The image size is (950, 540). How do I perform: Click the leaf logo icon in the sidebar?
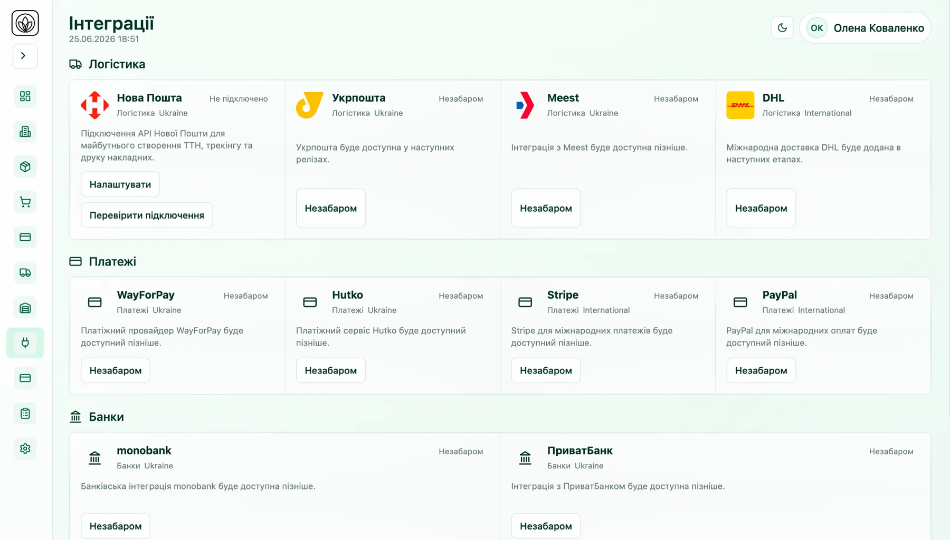coord(25,23)
